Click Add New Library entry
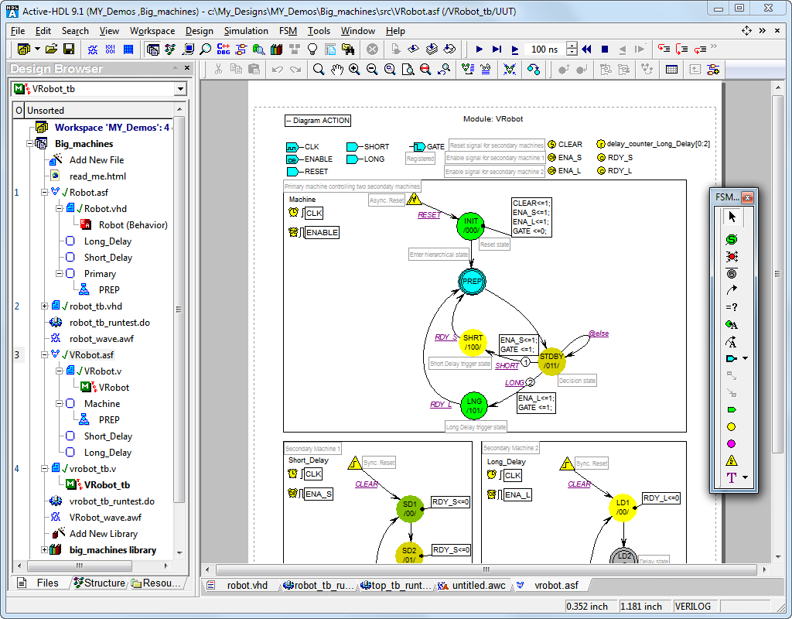This screenshot has height=619, width=792. pyautogui.click(x=103, y=534)
